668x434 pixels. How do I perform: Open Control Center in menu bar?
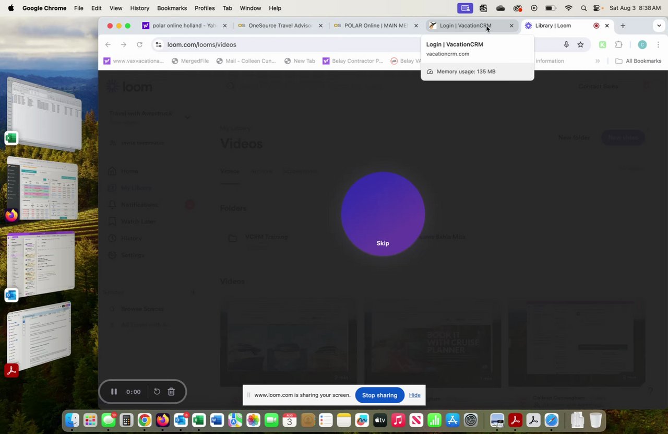pos(597,8)
